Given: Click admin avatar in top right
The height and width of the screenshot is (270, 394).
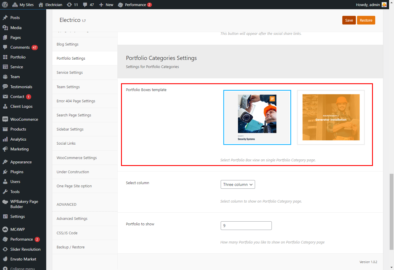Looking at the screenshot, I should pyautogui.click(x=384, y=5).
